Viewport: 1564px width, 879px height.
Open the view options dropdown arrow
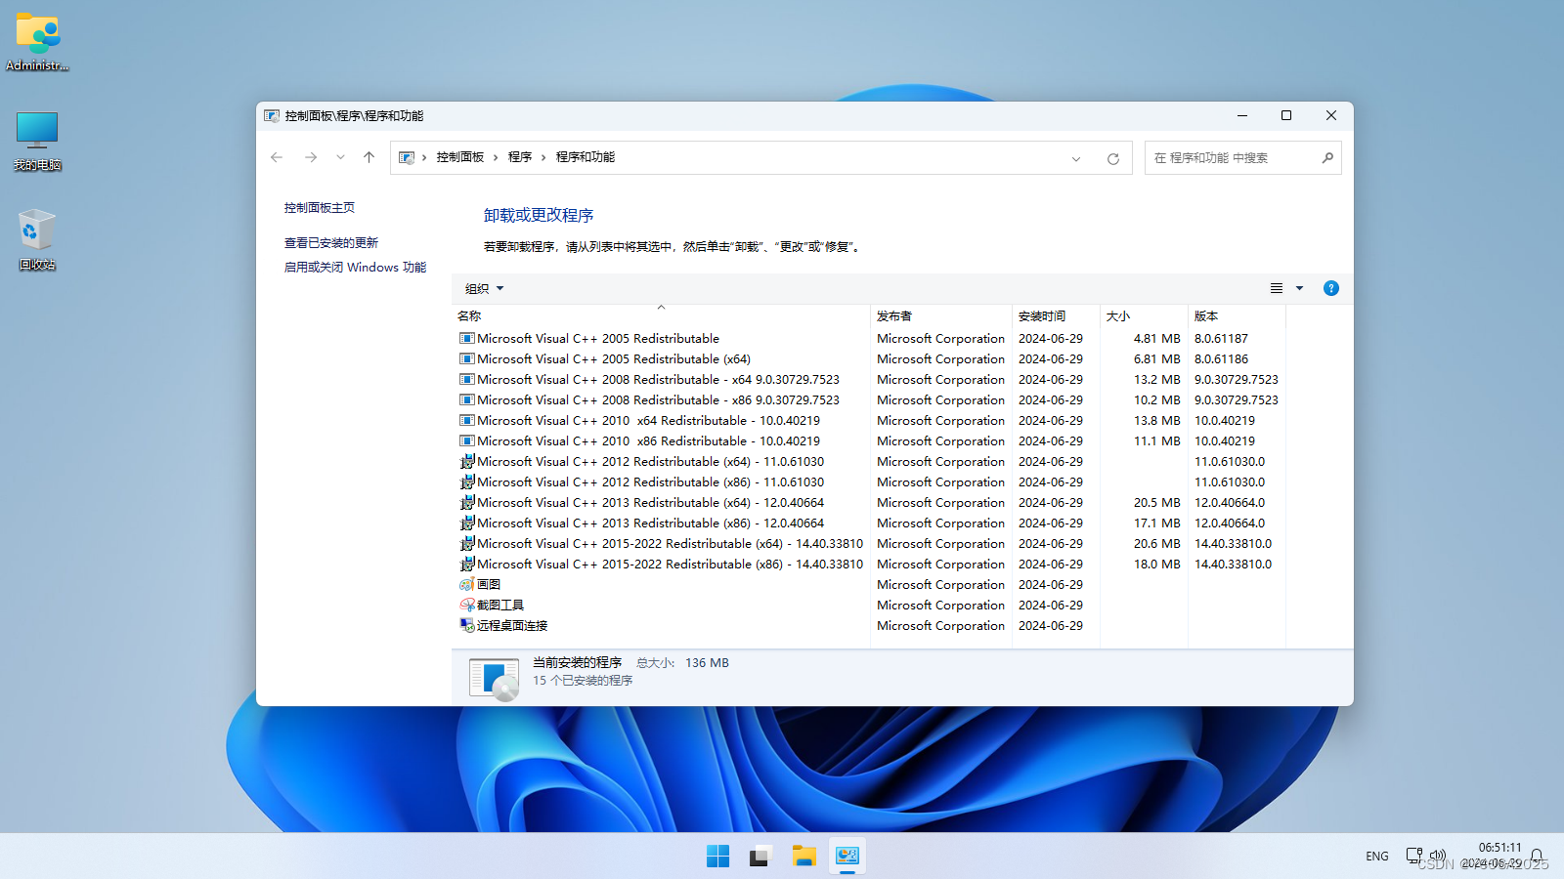point(1299,288)
